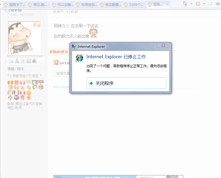Click the monkey emoticon in the post
The width and height of the screenshot is (221, 178).
[94, 33]
